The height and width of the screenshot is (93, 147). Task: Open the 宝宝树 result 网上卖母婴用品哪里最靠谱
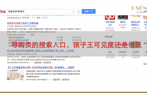click(x=40, y=51)
